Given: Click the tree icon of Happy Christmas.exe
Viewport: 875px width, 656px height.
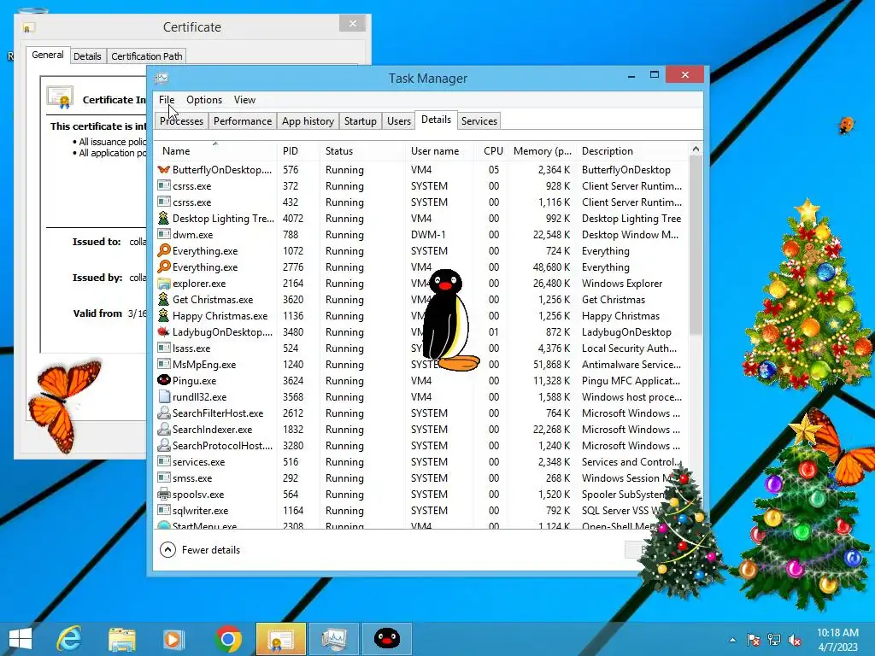Looking at the screenshot, I should coord(163,316).
